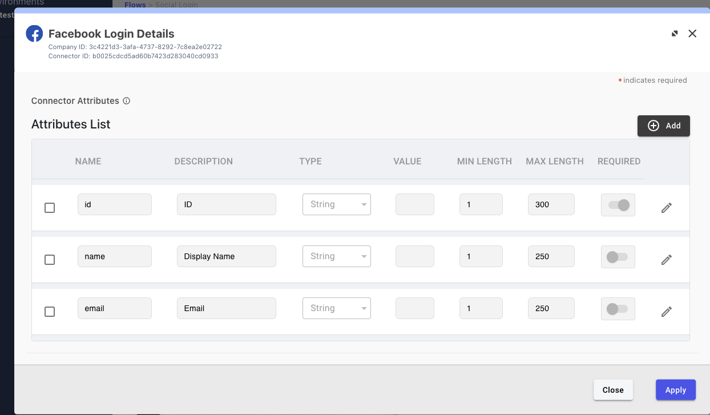Click the Apply button
This screenshot has width=710, height=415.
coord(676,390)
